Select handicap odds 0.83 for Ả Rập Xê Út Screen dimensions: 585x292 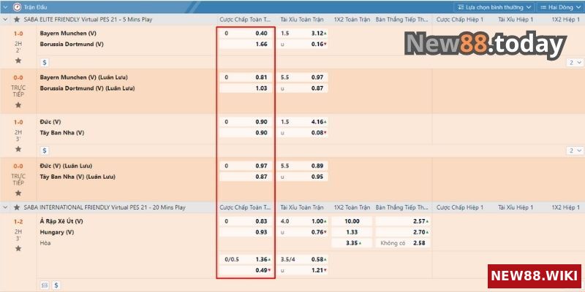pyautogui.click(x=246, y=221)
